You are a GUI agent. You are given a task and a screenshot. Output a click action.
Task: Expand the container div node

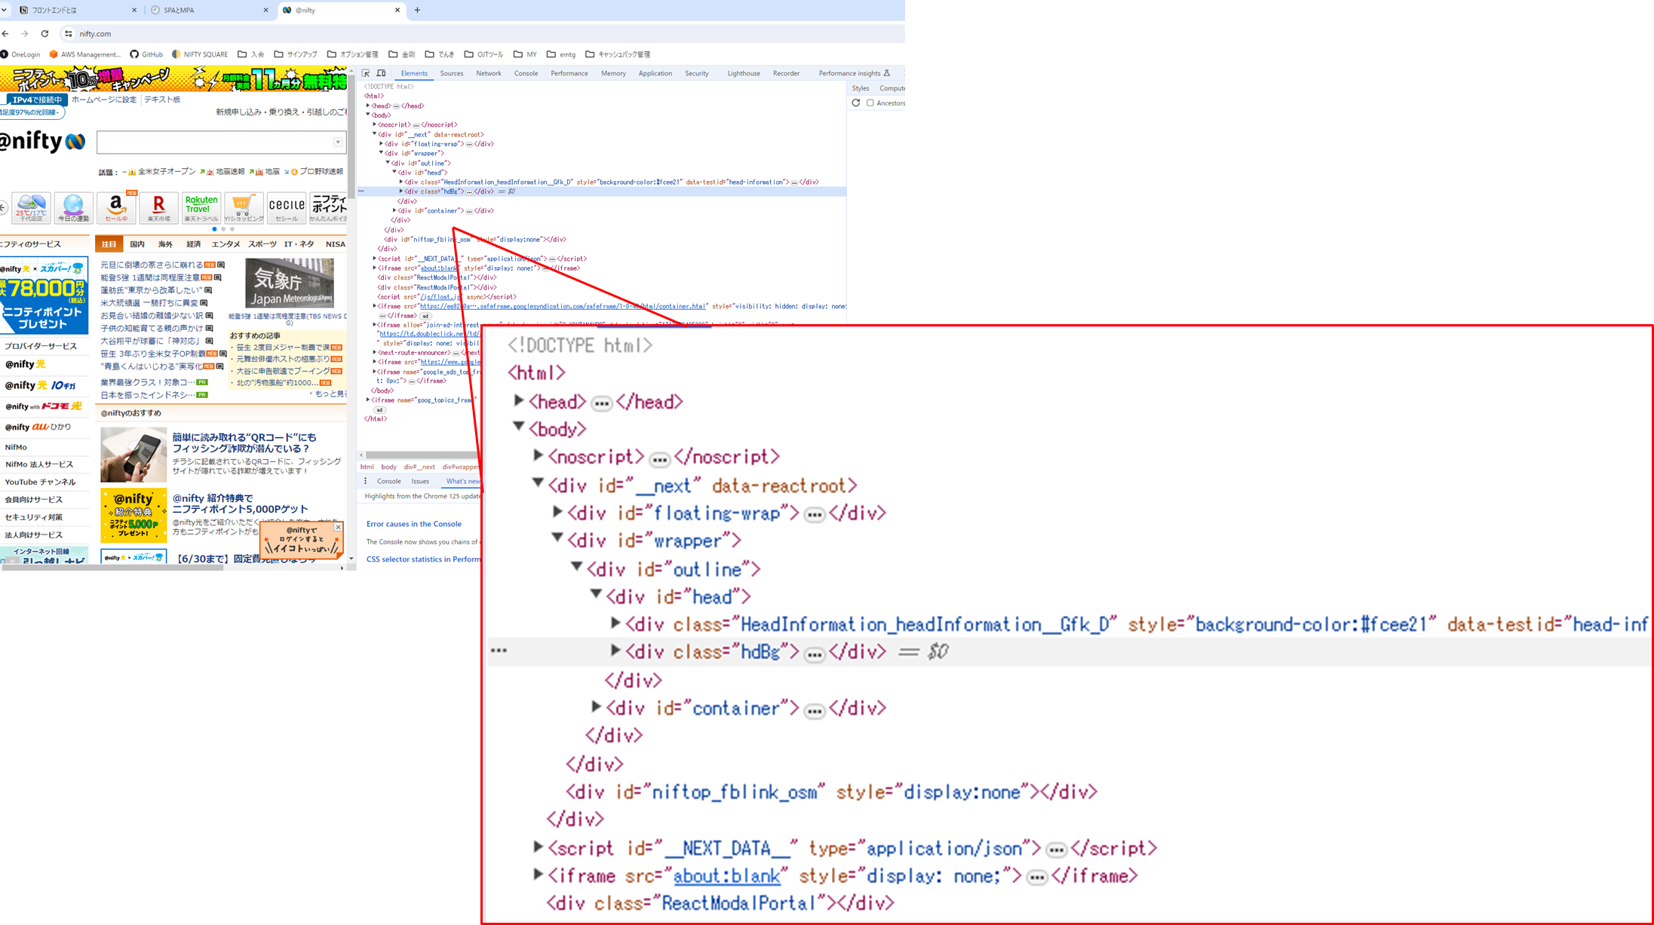tap(394, 210)
